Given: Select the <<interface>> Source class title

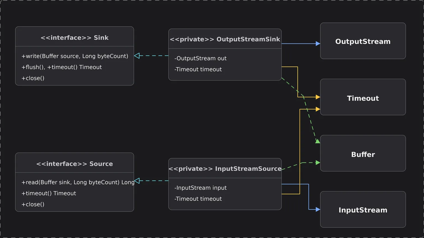Looking at the screenshot, I should click(75, 164).
